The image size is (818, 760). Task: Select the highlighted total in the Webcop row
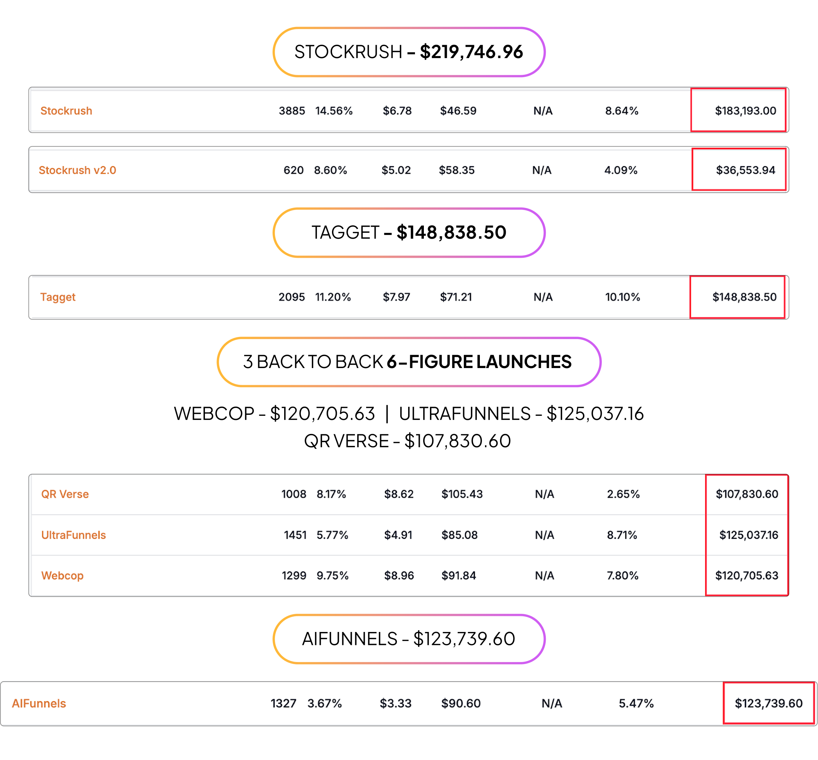[746, 575]
